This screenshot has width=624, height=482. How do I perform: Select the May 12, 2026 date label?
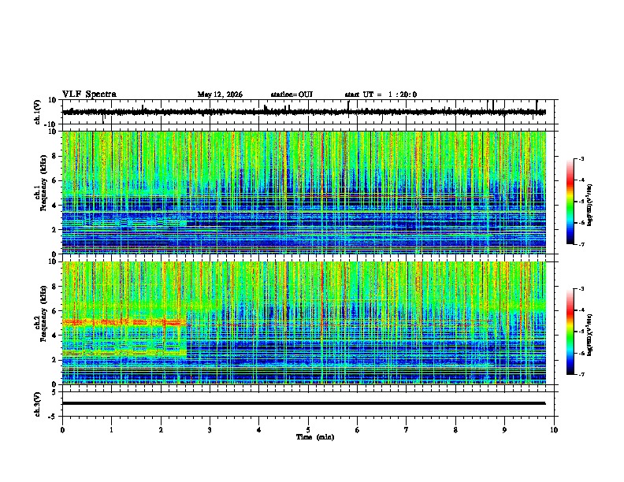pyautogui.click(x=220, y=95)
